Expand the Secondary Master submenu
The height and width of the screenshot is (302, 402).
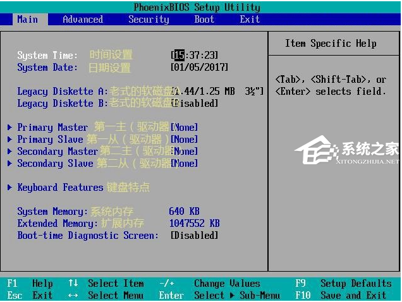[x=57, y=151]
